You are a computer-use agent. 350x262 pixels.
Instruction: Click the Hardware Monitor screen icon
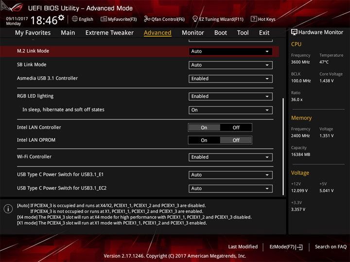pos(294,33)
